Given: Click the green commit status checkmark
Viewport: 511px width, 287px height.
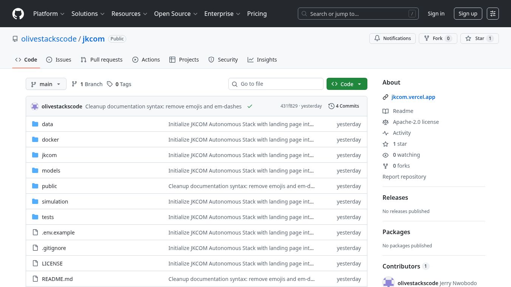Looking at the screenshot, I should pos(249,106).
